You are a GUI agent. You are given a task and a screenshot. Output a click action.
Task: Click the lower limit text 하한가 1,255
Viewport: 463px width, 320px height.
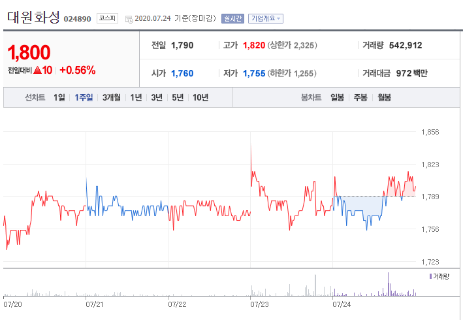click(x=292, y=73)
